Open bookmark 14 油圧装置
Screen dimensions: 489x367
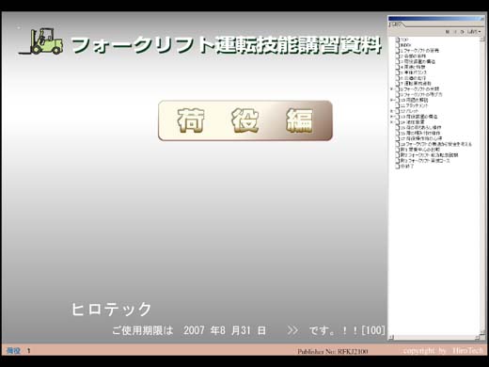[413, 122]
